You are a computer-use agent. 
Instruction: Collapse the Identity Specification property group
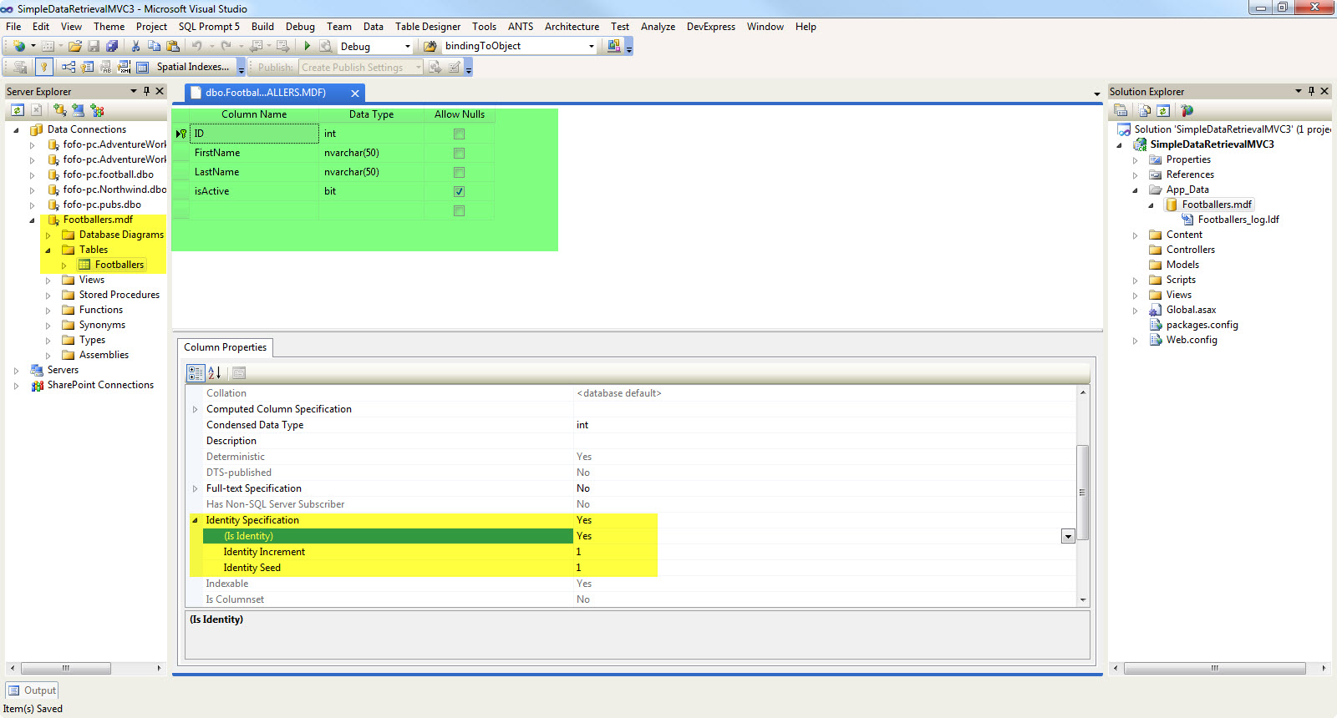tap(196, 520)
